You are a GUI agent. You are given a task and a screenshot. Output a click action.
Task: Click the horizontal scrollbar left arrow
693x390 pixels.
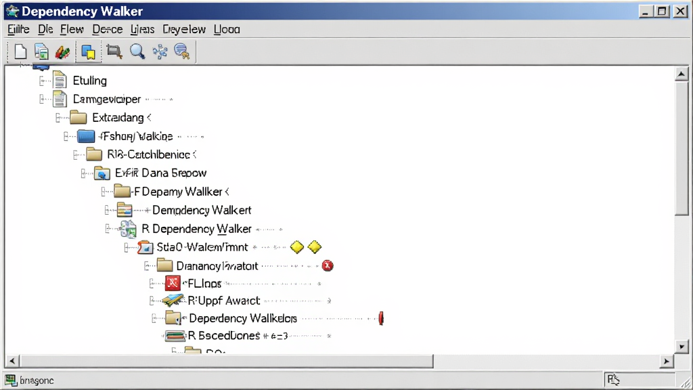[12, 362]
